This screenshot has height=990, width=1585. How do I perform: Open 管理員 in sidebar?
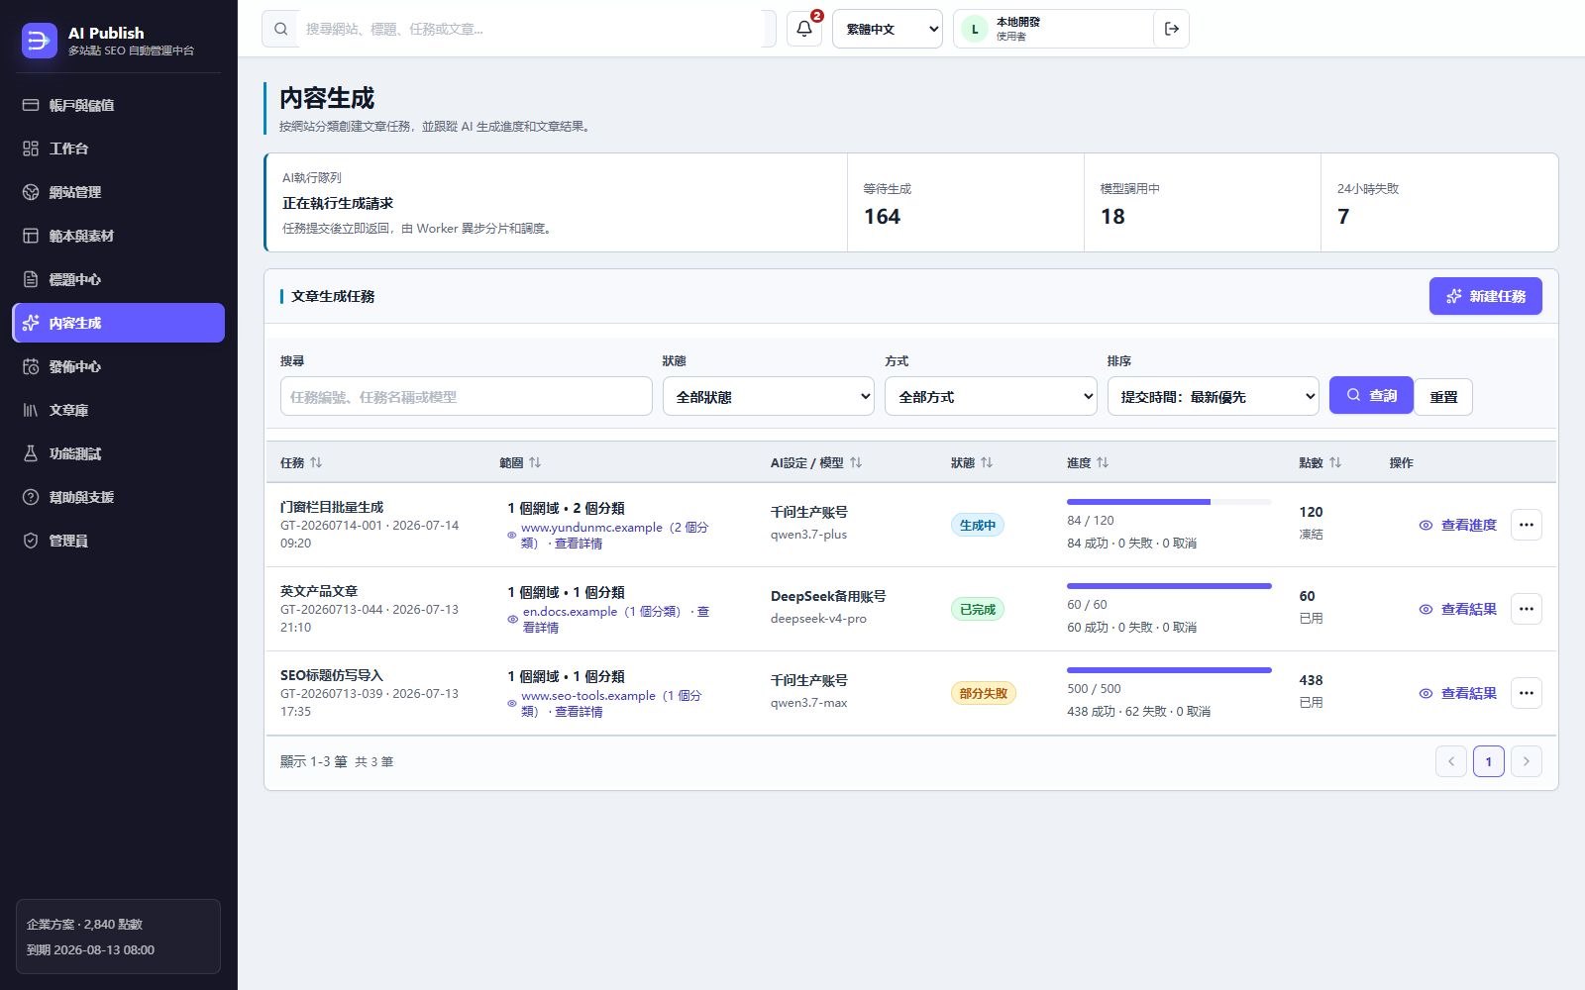point(118,541)
